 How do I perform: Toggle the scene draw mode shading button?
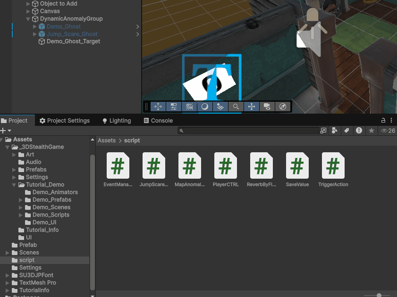pyautogui.click(x=204, y=107)
